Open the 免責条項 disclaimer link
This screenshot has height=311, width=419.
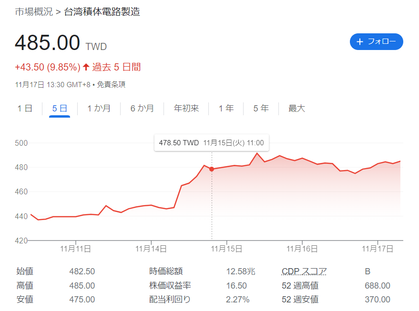(111, 85)
